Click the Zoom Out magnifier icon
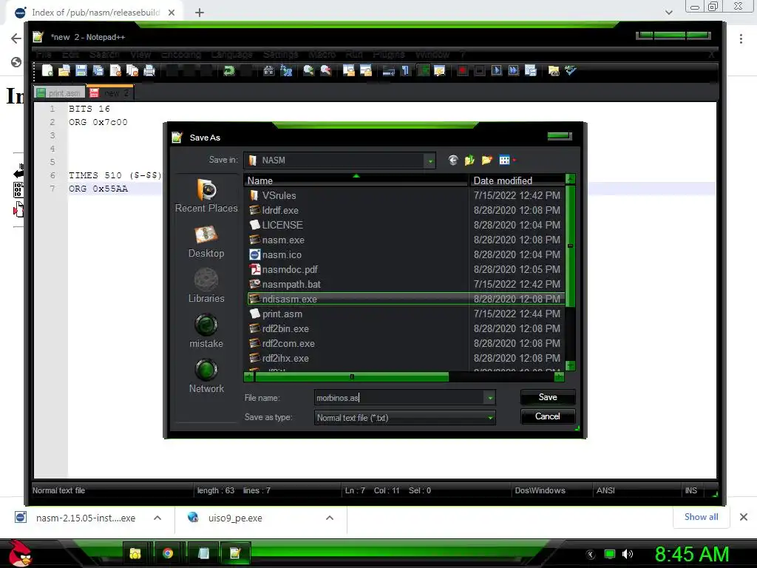This screenshot has width=757, height=568. coord(326,70)
